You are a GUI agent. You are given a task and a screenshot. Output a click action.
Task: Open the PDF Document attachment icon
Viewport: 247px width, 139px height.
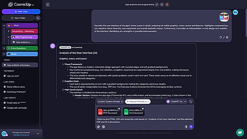100,112
